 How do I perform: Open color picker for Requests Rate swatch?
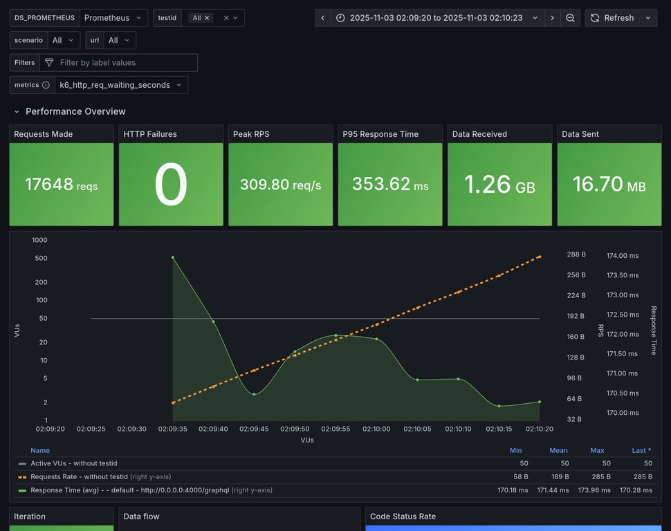click(22, 477)
